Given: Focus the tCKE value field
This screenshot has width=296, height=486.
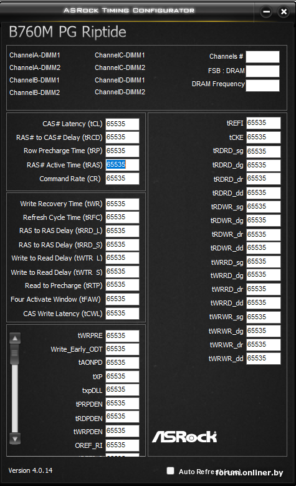Looking at the screenshot, I should click(263, 137).
